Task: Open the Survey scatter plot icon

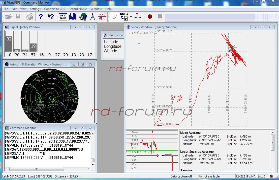Action: pos(102,17)
